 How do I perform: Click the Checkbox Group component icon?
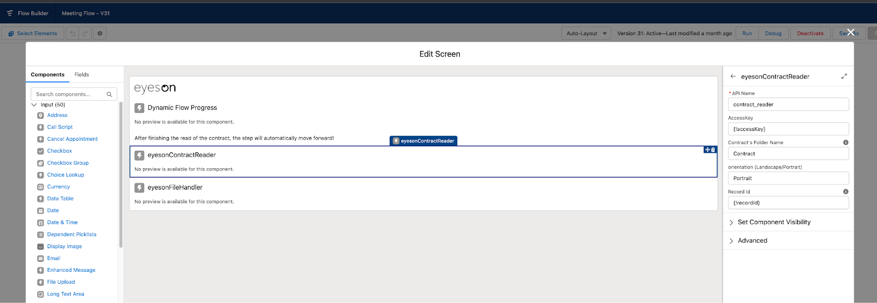41,163
